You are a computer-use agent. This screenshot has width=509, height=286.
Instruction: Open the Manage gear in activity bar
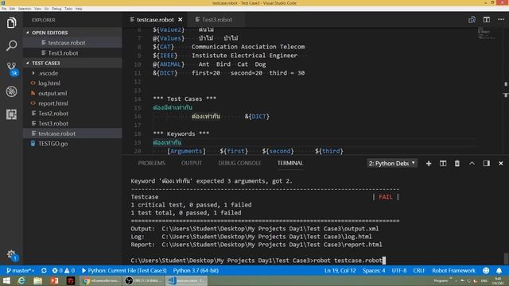[12, 255]
